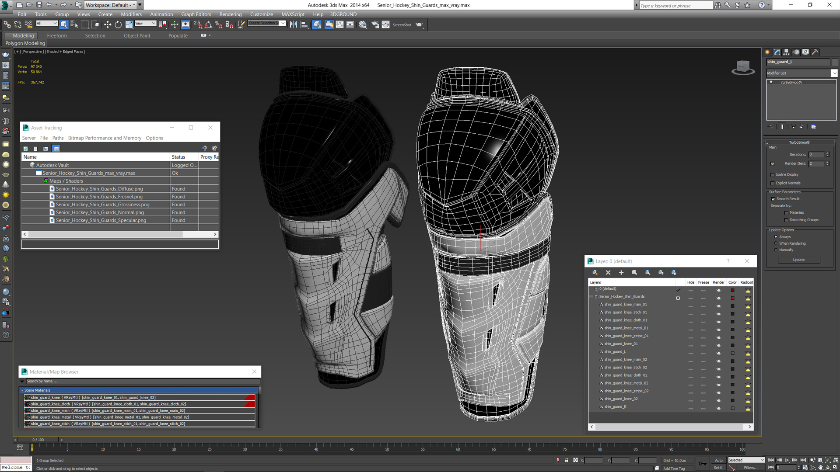Screen dimensions: 840x472
Task: Click the Select Object tool
Action: pyautogui.click(x=64, y=25)
